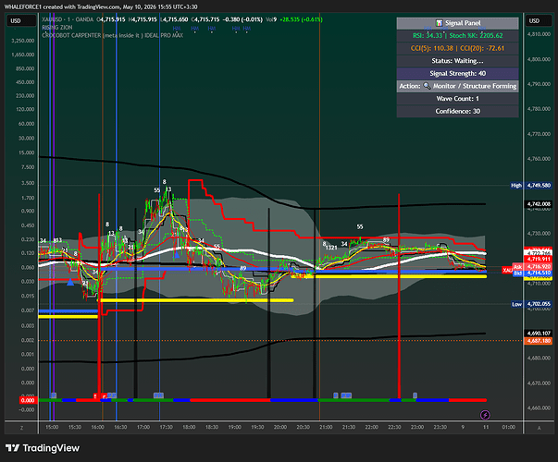Click the 'WHALEFORCE1 created with TradingView.com' caption
558x462 pixels.
click(61, 6)
